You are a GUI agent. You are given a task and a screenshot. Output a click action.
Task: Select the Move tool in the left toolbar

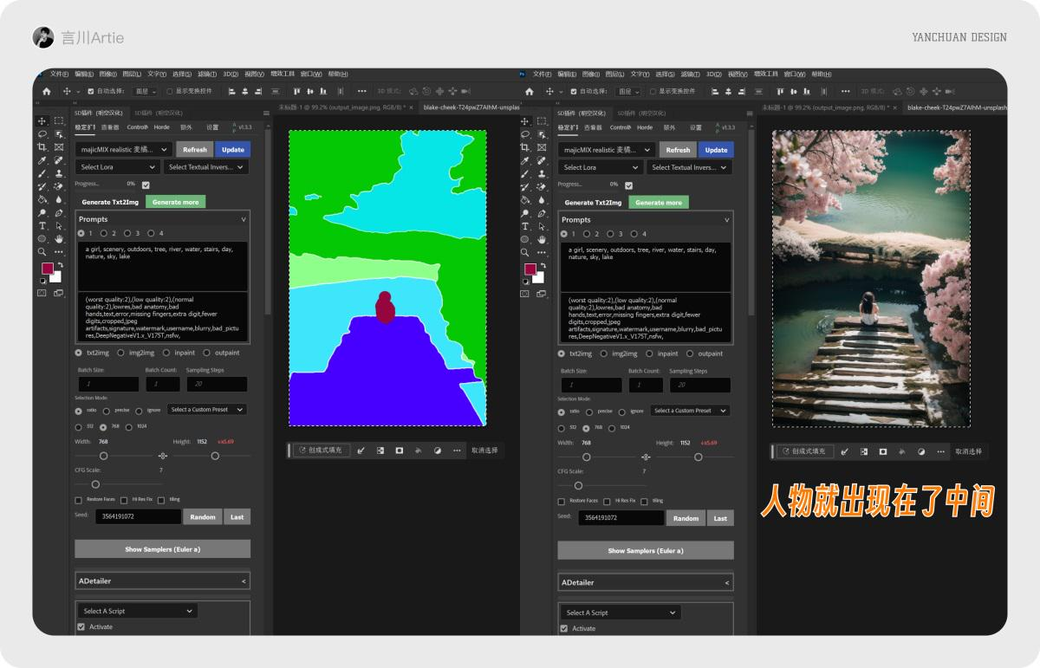coord(41,120)
